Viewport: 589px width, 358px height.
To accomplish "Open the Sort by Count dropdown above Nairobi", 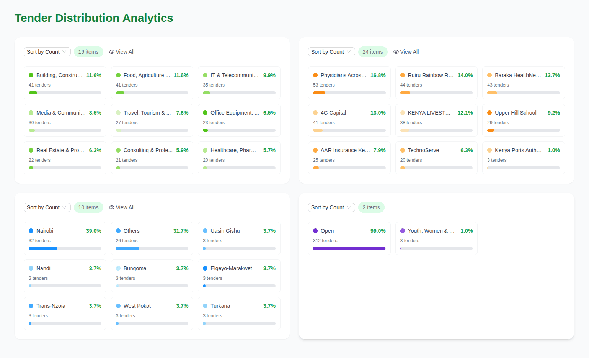I will pyautogui.click(x=47, y=207).
